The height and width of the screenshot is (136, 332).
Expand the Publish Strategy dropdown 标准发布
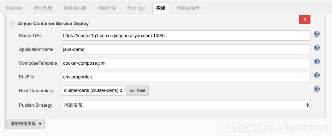[x=186, y=105]
